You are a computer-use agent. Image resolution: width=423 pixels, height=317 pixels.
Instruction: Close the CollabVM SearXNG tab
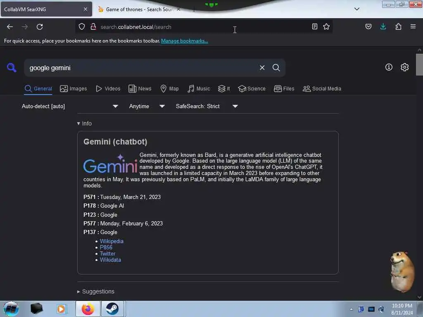(x=86, y=9)
